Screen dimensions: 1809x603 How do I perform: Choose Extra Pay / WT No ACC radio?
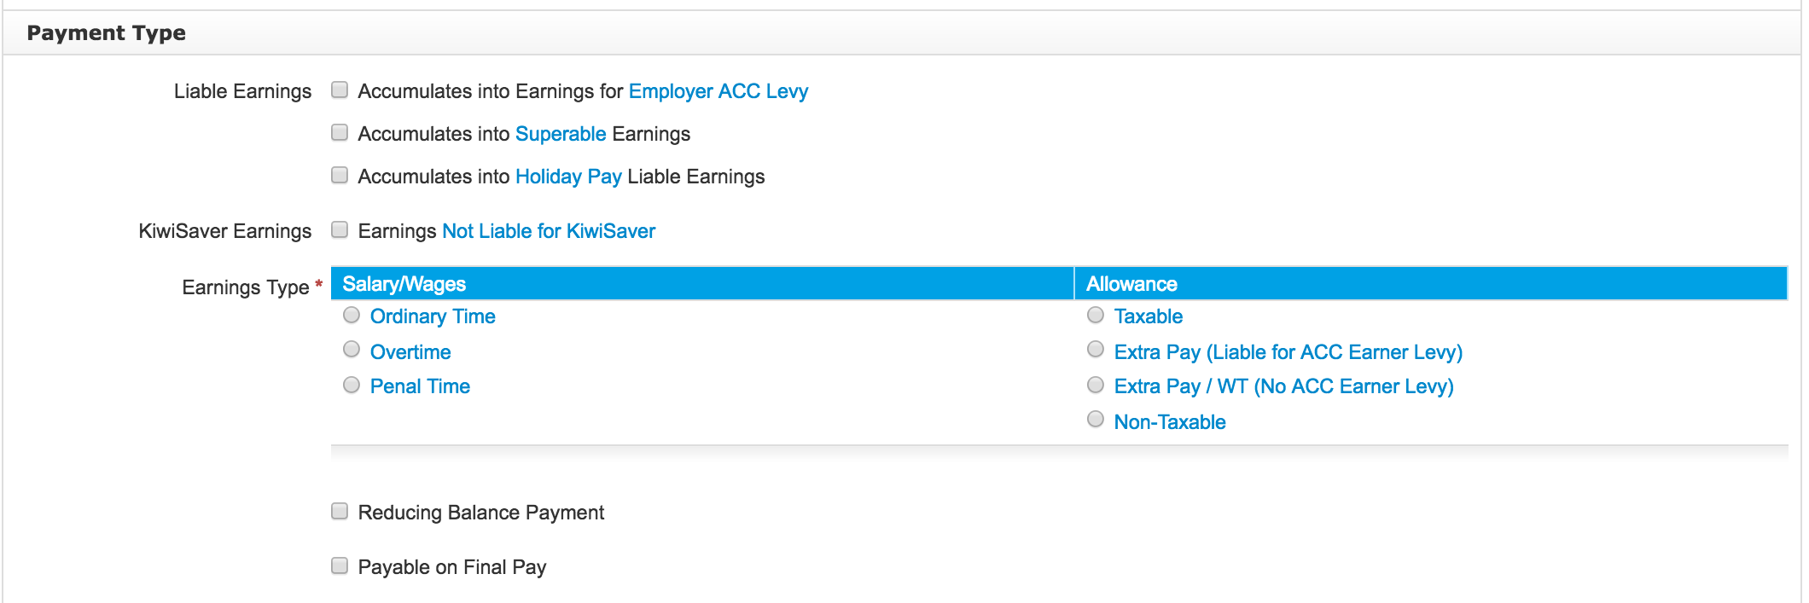(1096, 385)
